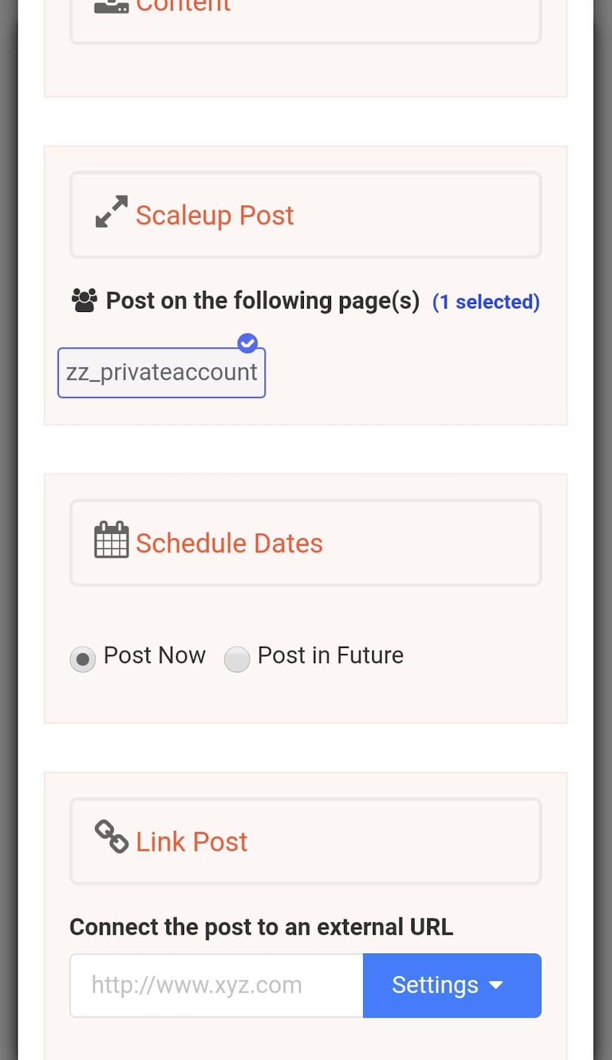The image size is (612, 1060).
Task: Click the Schedule Dates calendar icon
Action: (x=111, y=540)
